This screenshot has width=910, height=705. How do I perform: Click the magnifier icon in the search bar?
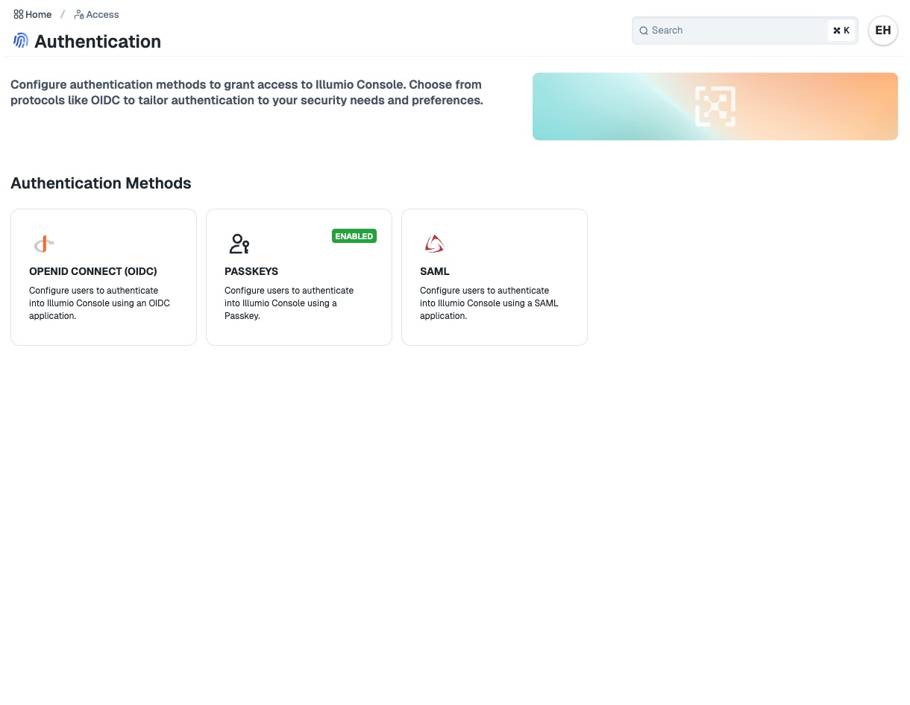coord(643,31)
